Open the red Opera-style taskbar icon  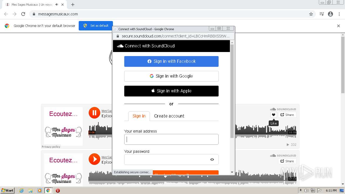[x=58, y=190]
